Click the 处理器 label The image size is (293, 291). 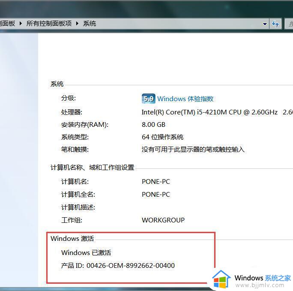point(72,112)
